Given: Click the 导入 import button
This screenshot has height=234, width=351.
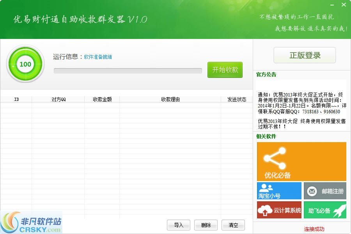Looking at the screenshot, I should coord(179,225).
